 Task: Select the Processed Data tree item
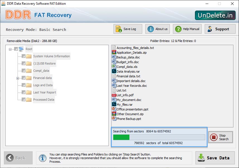(x=44, y=100)
